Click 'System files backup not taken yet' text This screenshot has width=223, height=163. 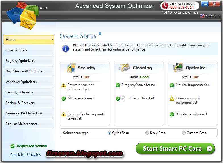[85, 116]
